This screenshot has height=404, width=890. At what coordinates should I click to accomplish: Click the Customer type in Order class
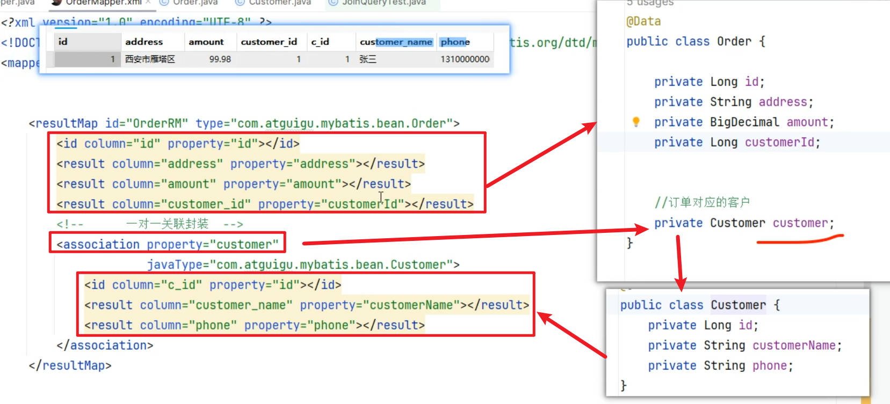coord(737,223)
